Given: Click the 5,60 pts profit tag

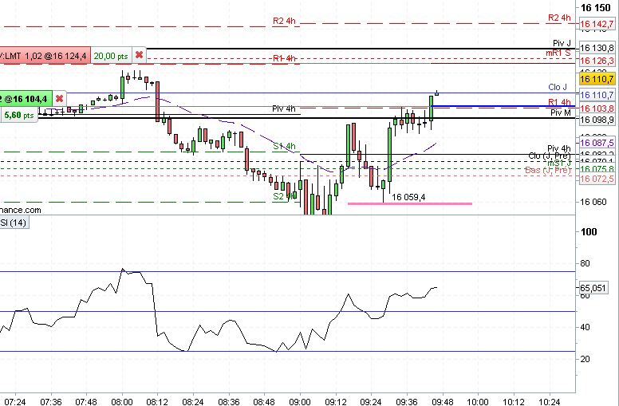Looking at the screenshot, I should pyautogui.click(x=19, y=116).
